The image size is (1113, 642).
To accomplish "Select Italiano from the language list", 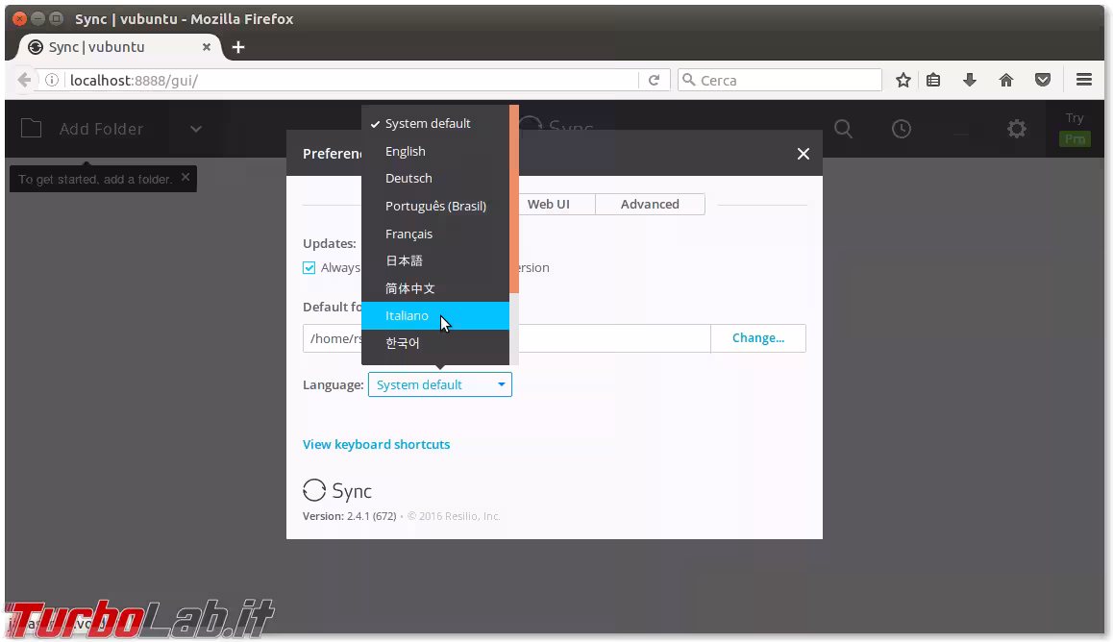I will (408, 315).
